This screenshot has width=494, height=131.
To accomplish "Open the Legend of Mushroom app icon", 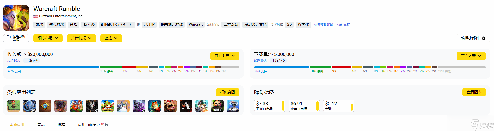I will [x=108, y=106].
